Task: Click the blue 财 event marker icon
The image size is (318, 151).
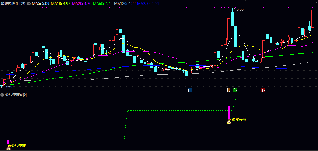Action: point(190,90)
